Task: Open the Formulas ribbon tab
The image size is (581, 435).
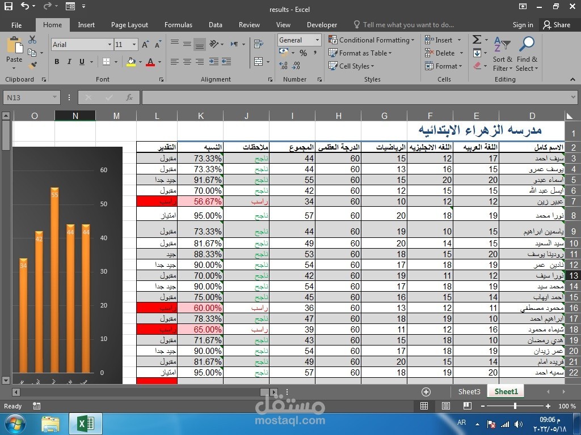Action: (x=178, y=25)
